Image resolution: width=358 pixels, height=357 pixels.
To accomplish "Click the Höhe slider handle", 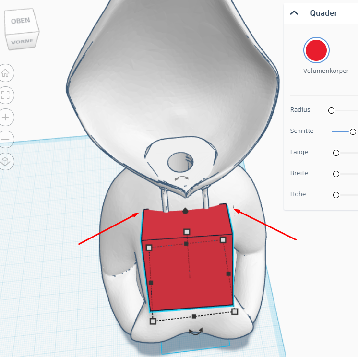I will pyautogui.click(x=336, y=195).
